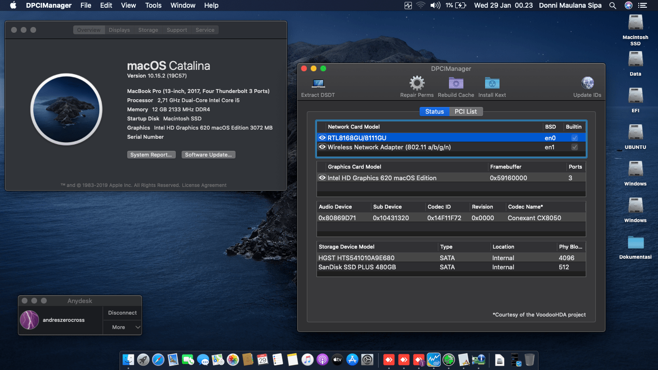This screenshot has width=658, height=370.
Task: Click the Update IDs globe icon
Action: coord(587,83)
